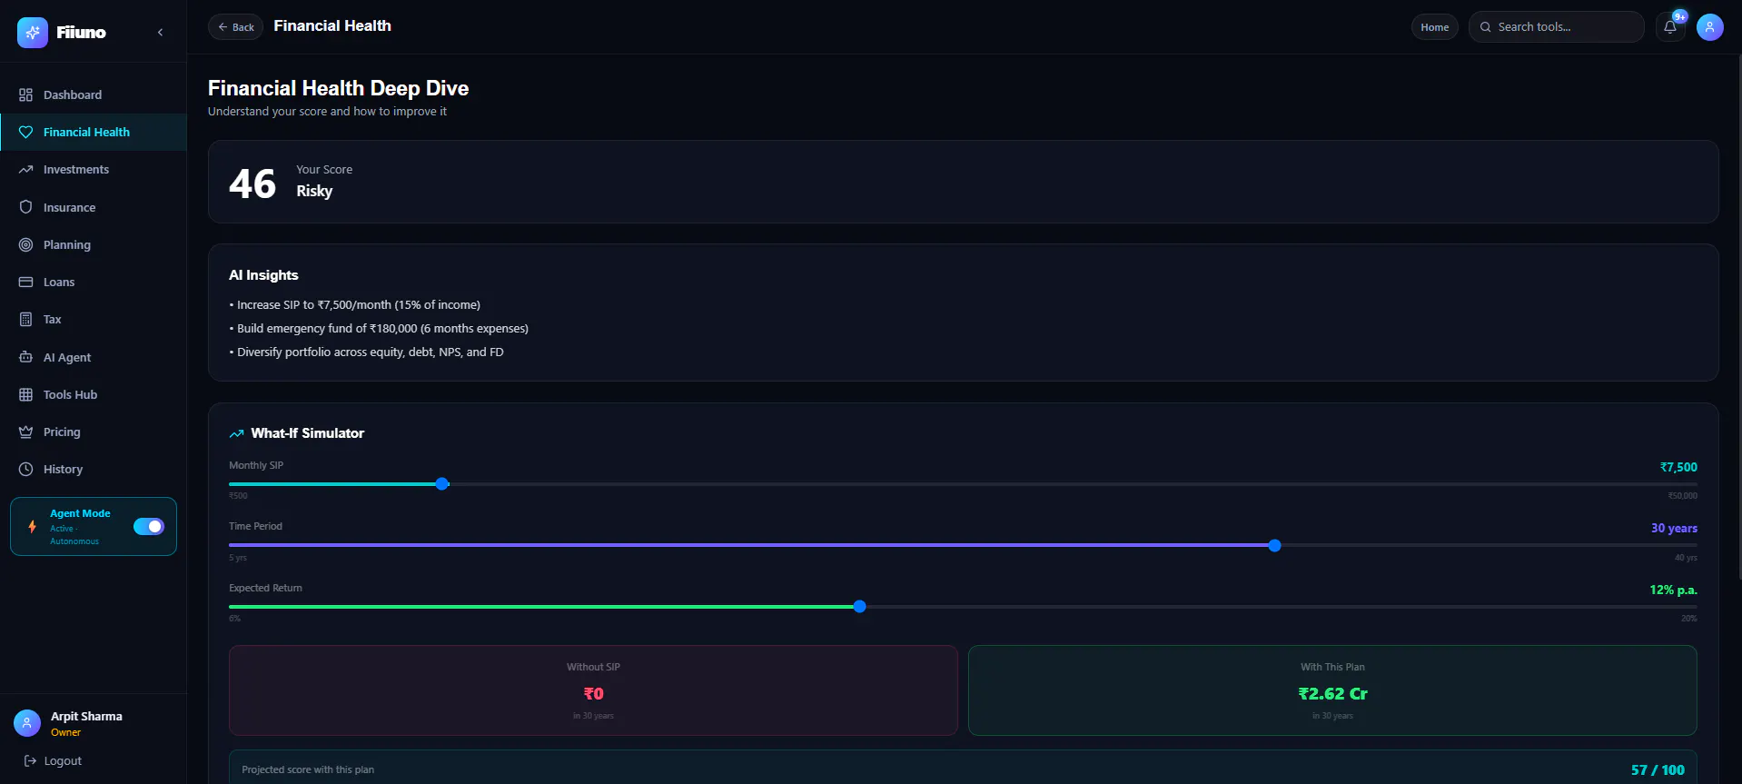Click the Time Period slider handle
The width and height of the screenshot is (1742, 784).
coord(1274,546)
